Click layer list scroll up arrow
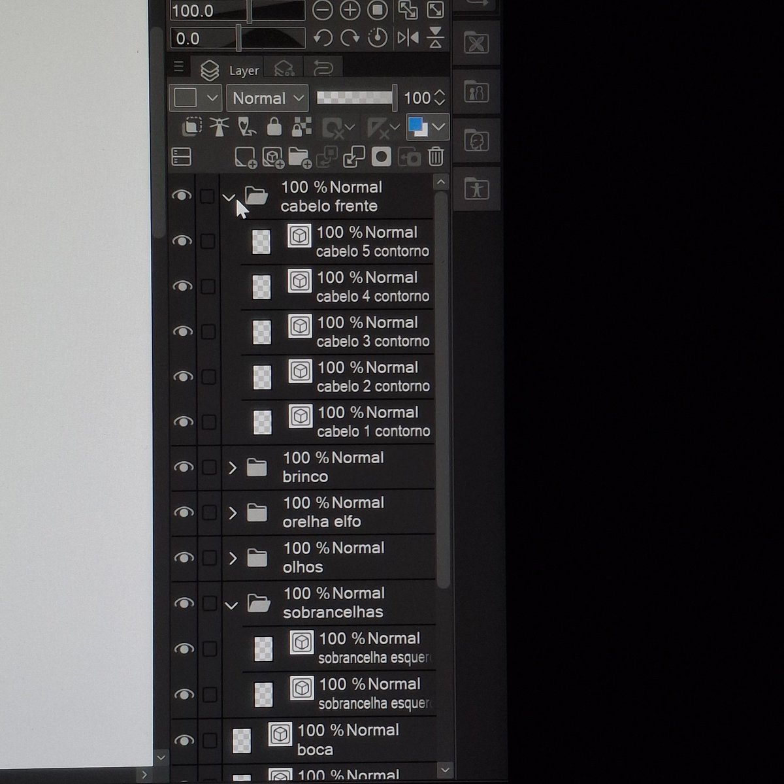The width and height of the screenshot is (784, 784). pyautogui.click(x=441, y=182)
